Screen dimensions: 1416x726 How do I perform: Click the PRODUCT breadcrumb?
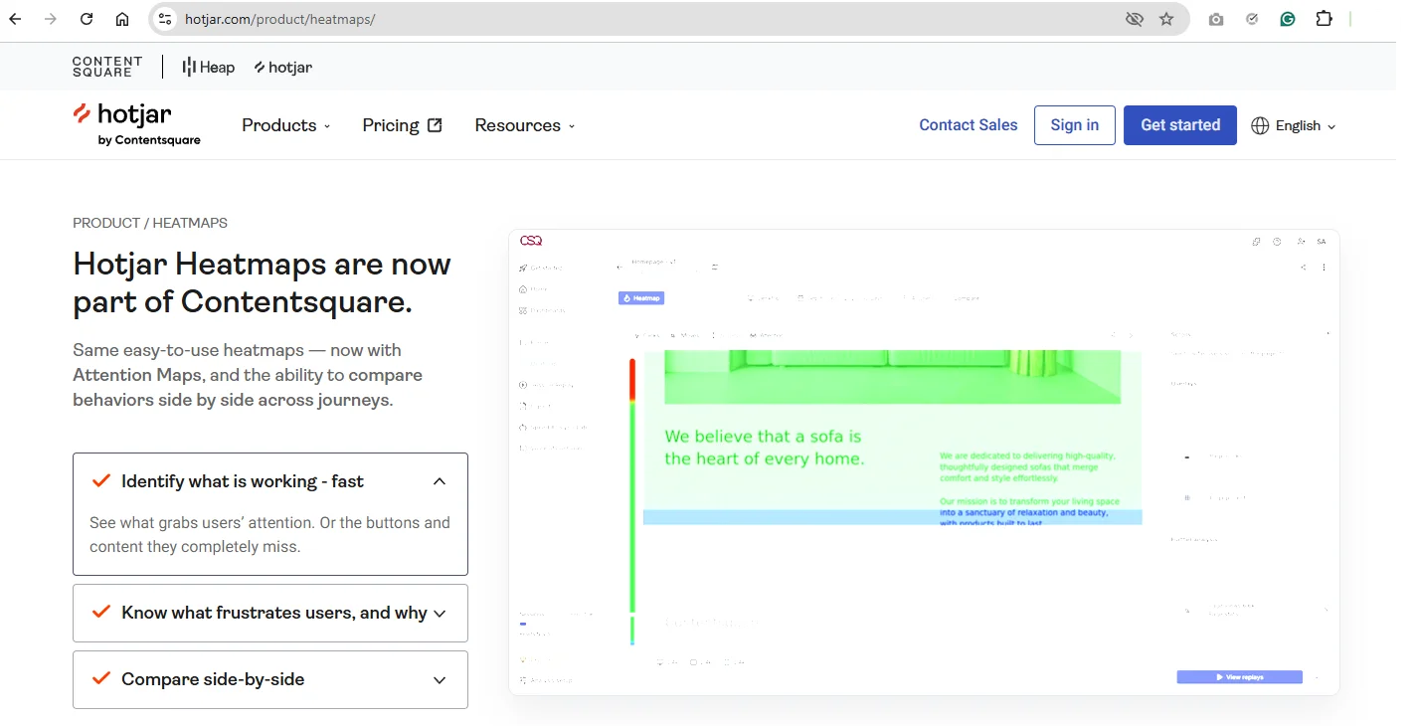pyautogui.click(x=106, y=223)
